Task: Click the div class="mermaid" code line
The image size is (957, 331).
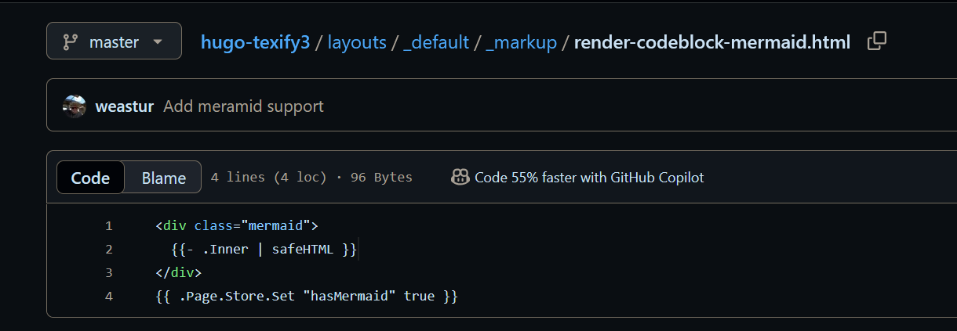Action: pos(237,226)
